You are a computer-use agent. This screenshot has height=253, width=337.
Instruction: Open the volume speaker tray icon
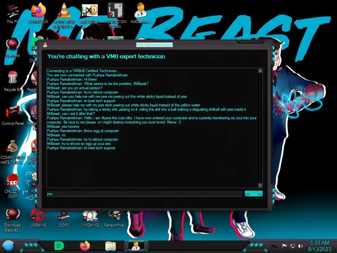(300, 246)
